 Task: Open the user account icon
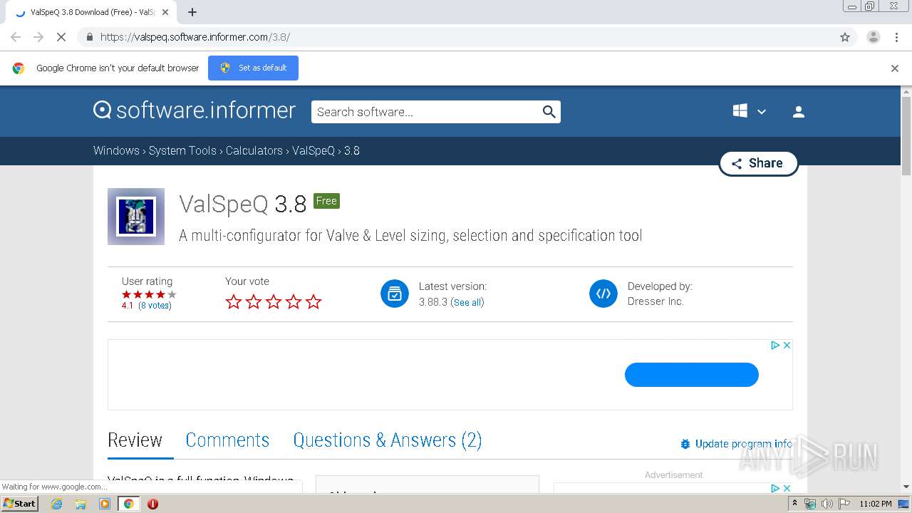coord(799,112)
